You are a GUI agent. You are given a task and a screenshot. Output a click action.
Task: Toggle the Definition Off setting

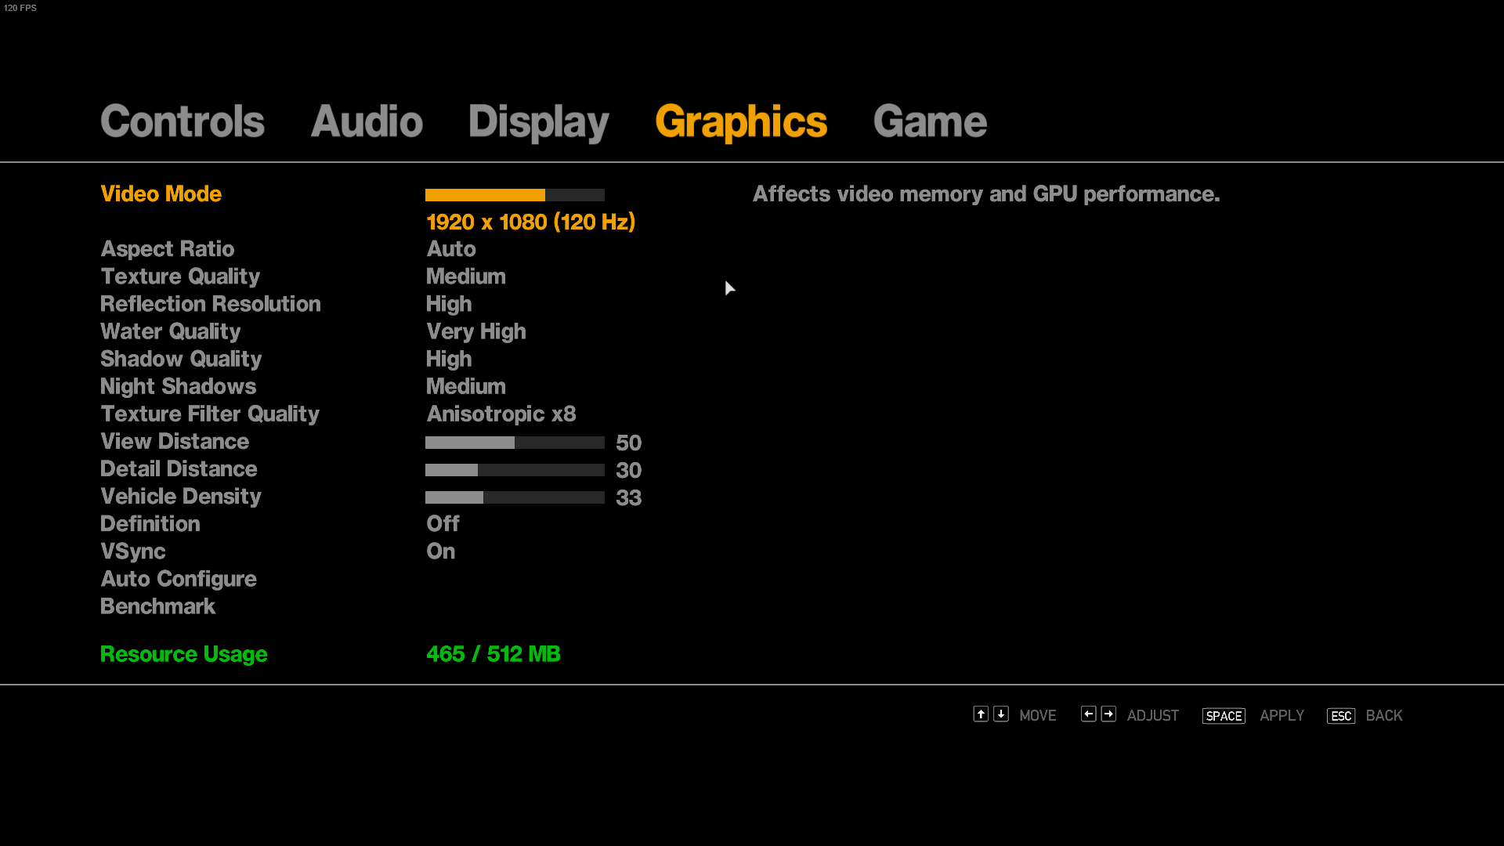point(443,524)
